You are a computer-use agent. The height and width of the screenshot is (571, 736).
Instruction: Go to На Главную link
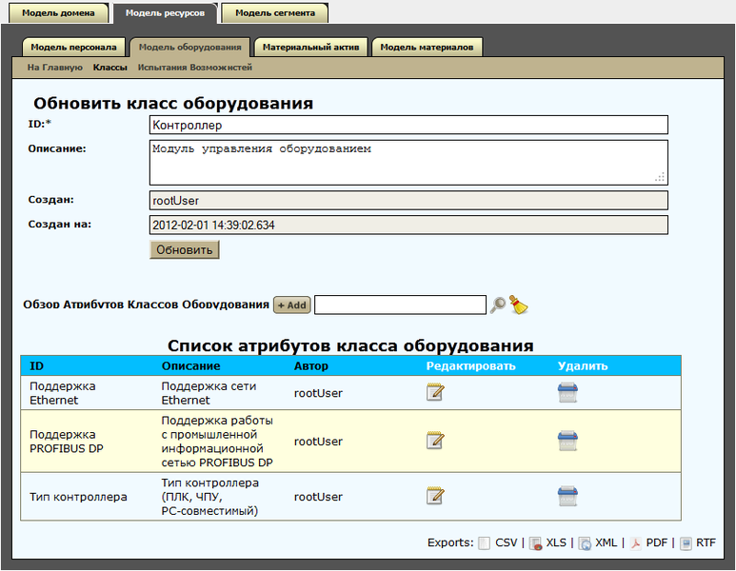(55, 68)
